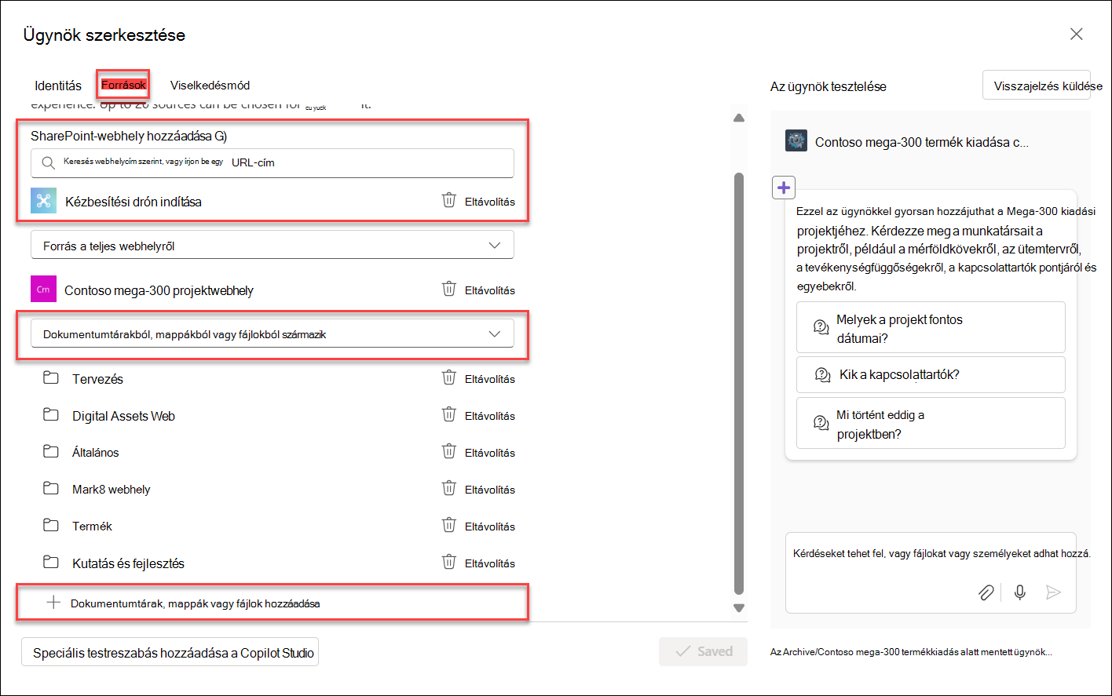This screenshot has width=1112, height=696.
Task: Click the Mark8 webhely folder icon
Action: pyautogui.click(x=51, y=489)
